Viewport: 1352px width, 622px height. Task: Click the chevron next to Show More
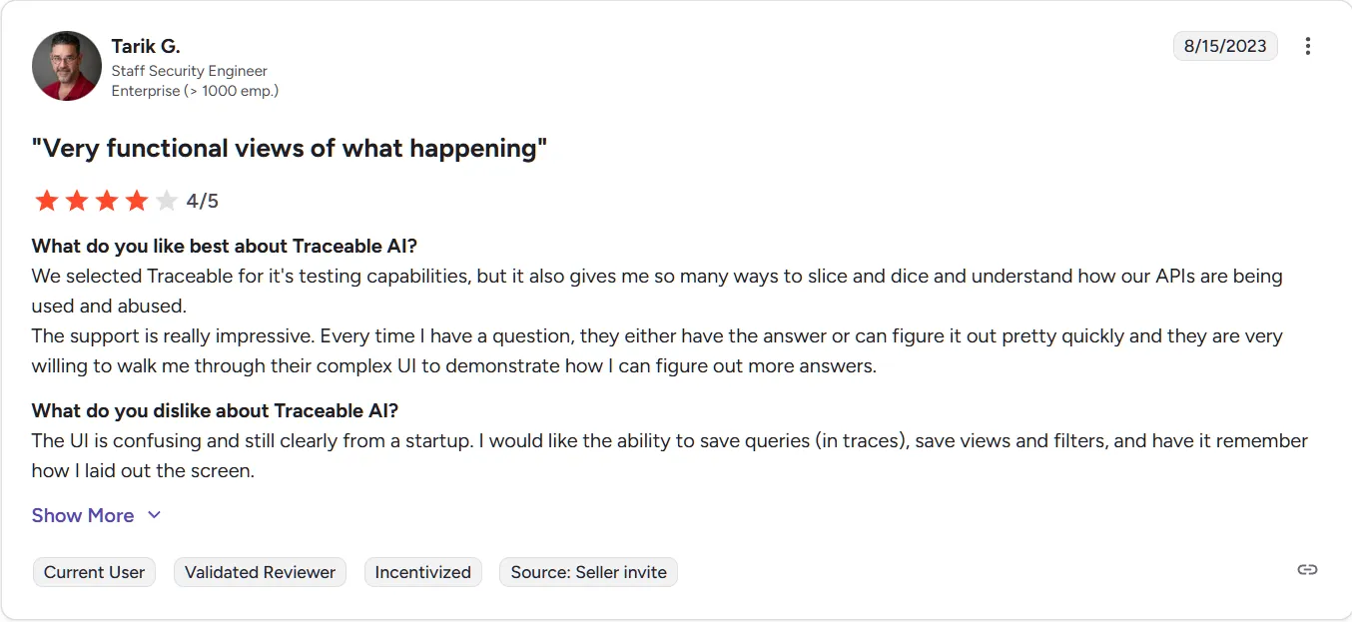pos(154,515)
